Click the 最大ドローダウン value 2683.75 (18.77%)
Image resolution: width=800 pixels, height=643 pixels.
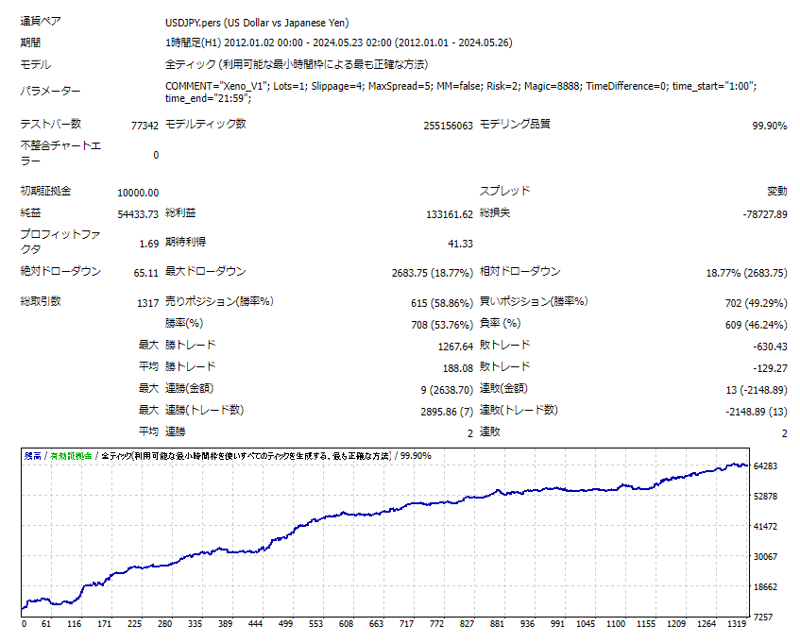[x=433, y=273]
